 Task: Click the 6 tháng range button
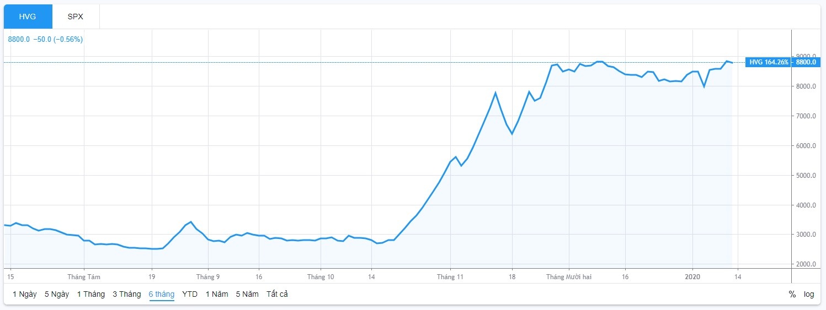click(x=161, y=294)
